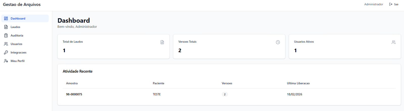Click the document icon on Total de Laudos card

click(162, 42)
